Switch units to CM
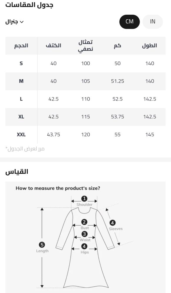 pyautogui.click(x=129, y=22)
